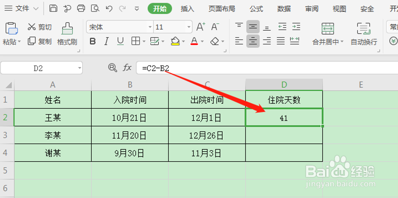Viewport: 398px width, 198px height.
Task: Open the 开始 Home tab
Action: 160,9
